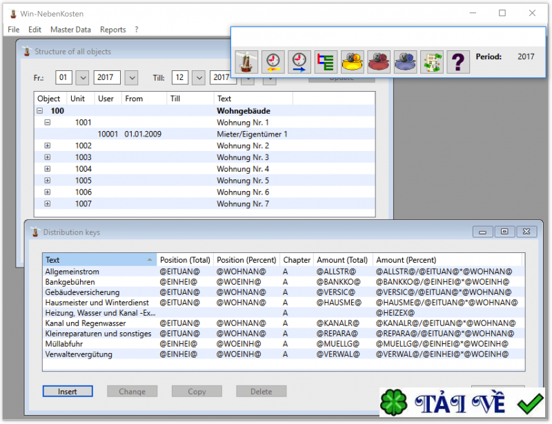Open the From month 01 dropdown

click(82, 78)
